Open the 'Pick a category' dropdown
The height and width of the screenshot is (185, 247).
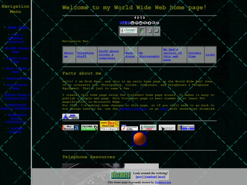point(110,129)
